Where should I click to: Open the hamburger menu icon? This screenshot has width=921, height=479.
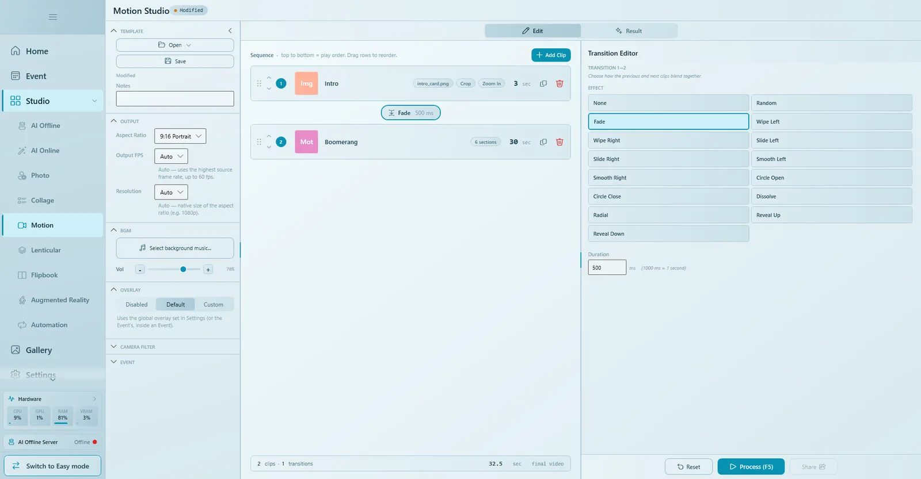pyautogui.click(x=53, y=17)
